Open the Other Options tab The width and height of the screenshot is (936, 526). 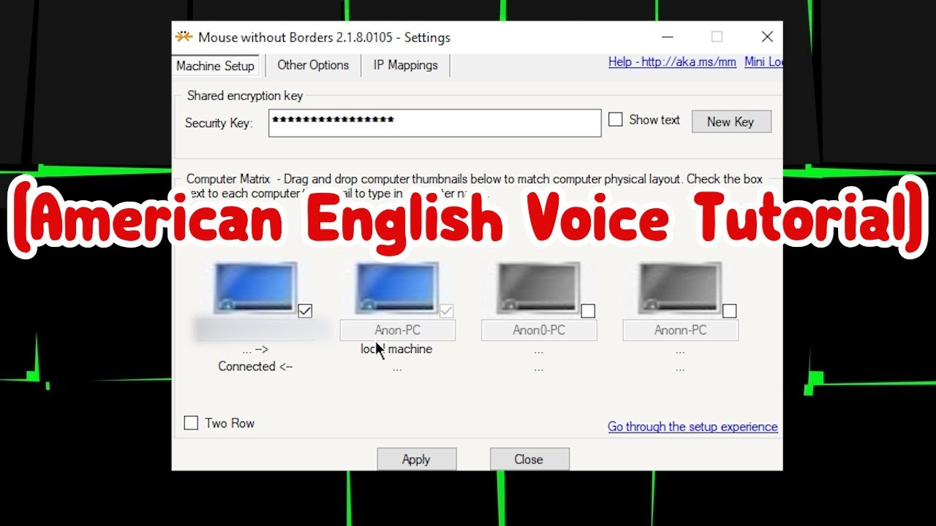313,65
